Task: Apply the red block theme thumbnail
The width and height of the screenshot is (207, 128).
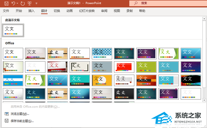Action: click(x=124, y=67)
